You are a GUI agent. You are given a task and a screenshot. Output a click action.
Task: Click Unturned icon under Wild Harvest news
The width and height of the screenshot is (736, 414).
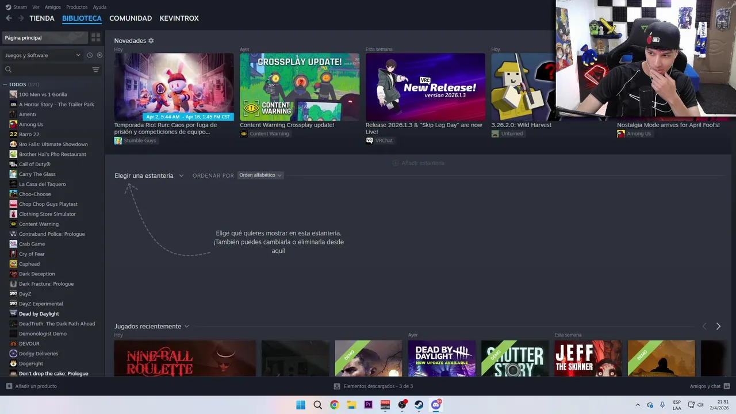click(495, 133)
